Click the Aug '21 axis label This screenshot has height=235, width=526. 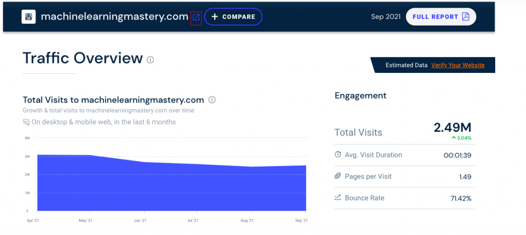coord(247,221)
